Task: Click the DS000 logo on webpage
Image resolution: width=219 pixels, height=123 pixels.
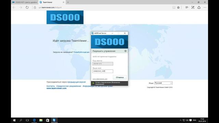Action: click(x=65, y=17)
